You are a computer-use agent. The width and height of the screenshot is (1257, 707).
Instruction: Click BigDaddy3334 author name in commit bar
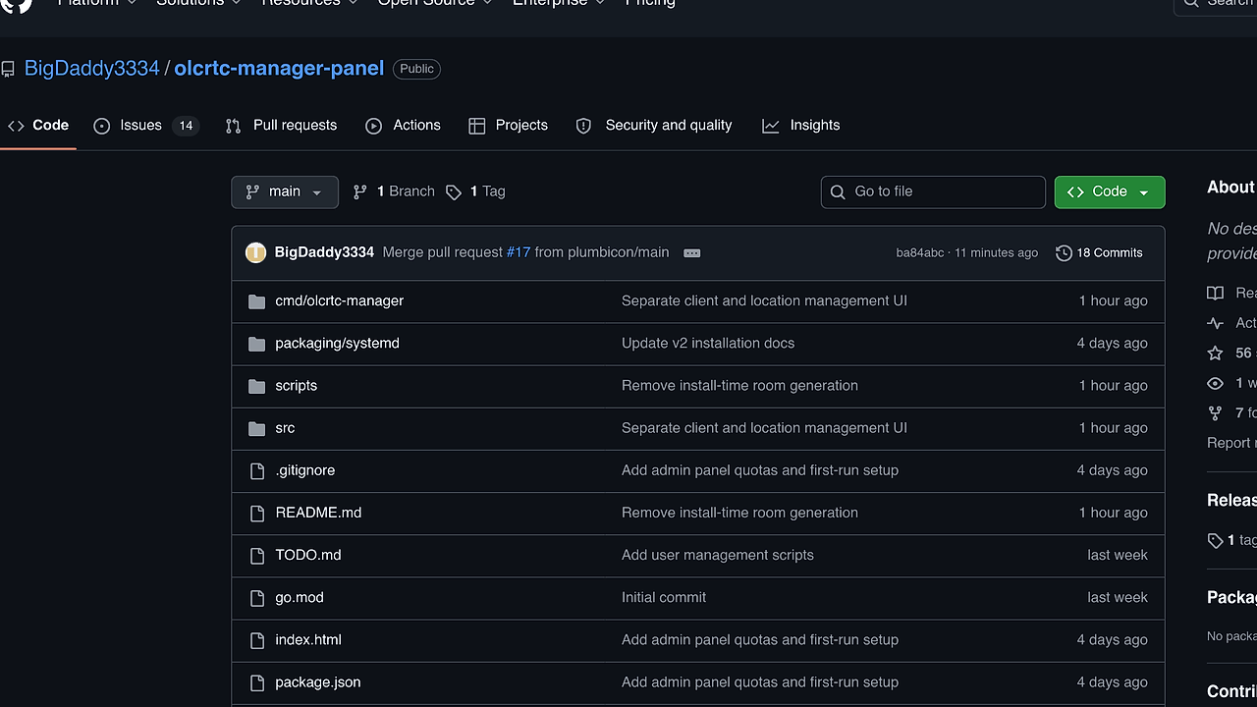[x=324, y=252]
